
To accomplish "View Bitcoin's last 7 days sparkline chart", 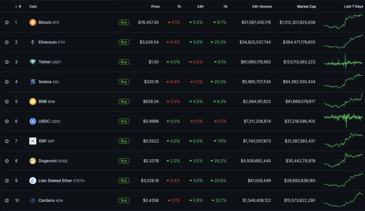I will pyautogui.click(x=343, y=21).
